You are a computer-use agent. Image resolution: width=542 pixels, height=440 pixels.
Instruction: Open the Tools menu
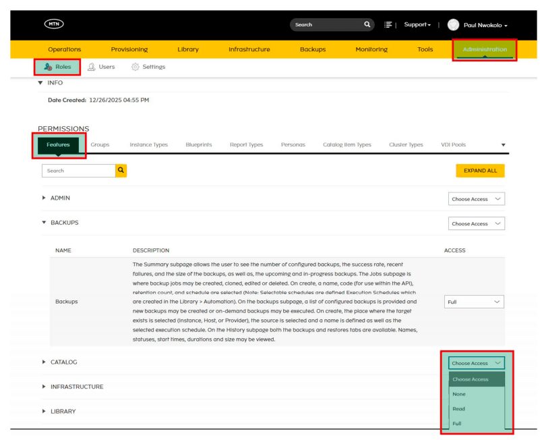[425, 49]
